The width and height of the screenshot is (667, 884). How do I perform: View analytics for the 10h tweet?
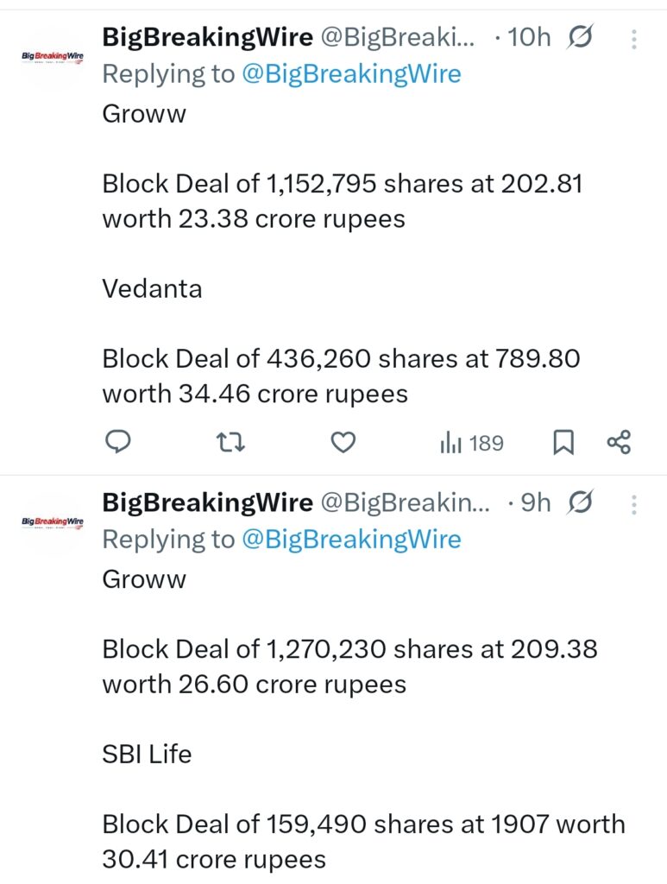pyautogui.click(x=452, y=442)
